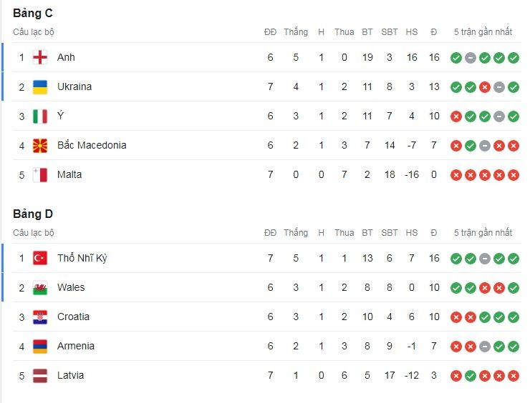The width and height of the screenshot is (530, 403).
Task: Click the '5 trận gần nhất' header in Bảng D
Action: click(x=483, y=232)
